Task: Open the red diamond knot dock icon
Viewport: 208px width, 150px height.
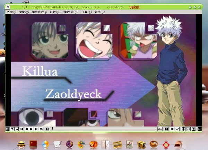Action: coord(166,144)
